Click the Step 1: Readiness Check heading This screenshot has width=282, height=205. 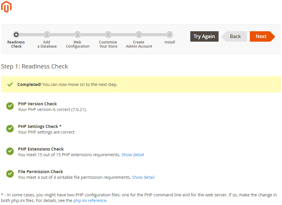click(x=35, y=66)
